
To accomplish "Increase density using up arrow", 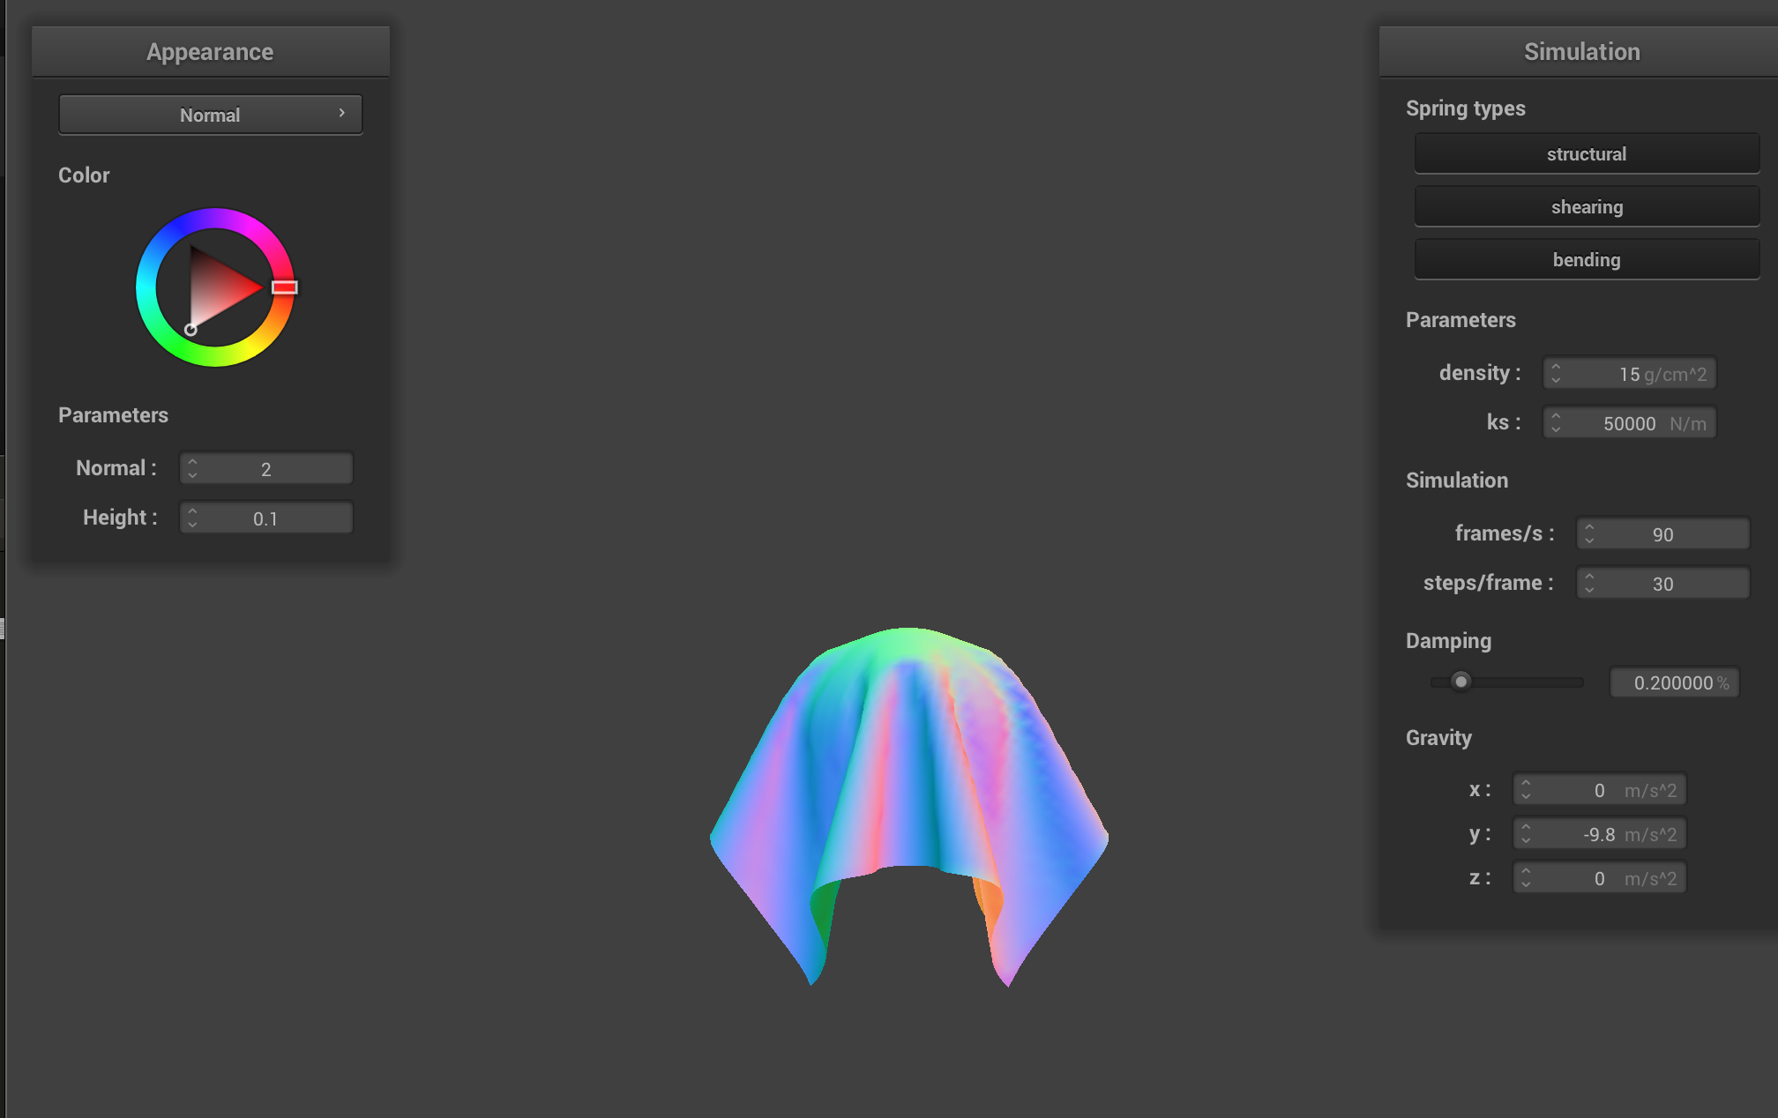I will (x=1556, y=367).
